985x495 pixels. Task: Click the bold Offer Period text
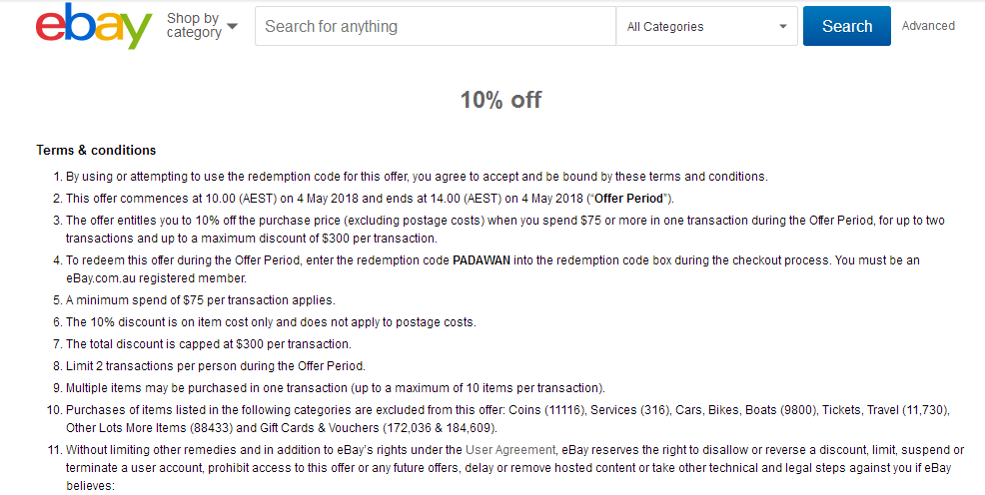pyautogui.click(x=628, y=199)
